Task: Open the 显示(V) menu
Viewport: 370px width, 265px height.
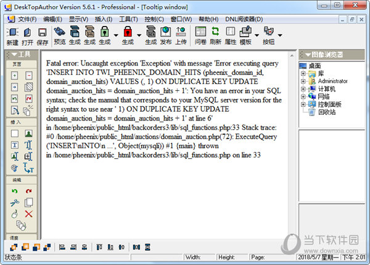Action: point(78,19)
